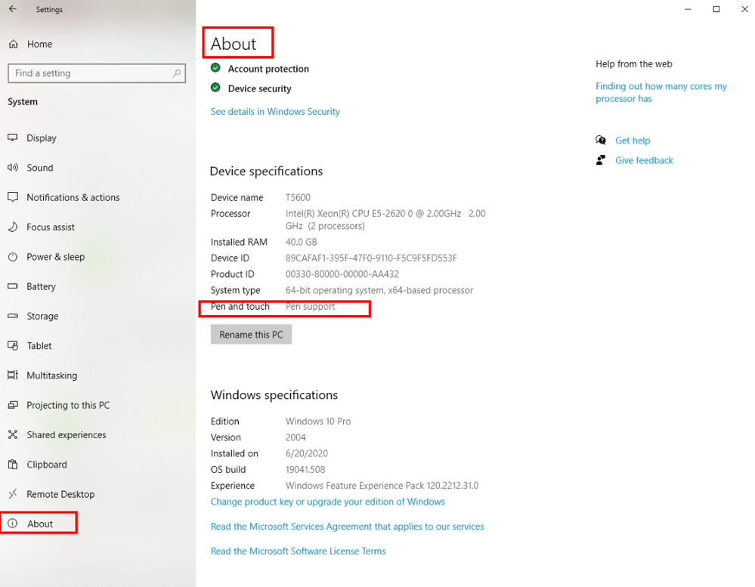Select Storage in the sidebar
Image resolution: width=755 pixels, height=587 pixels.
[42, 316]
